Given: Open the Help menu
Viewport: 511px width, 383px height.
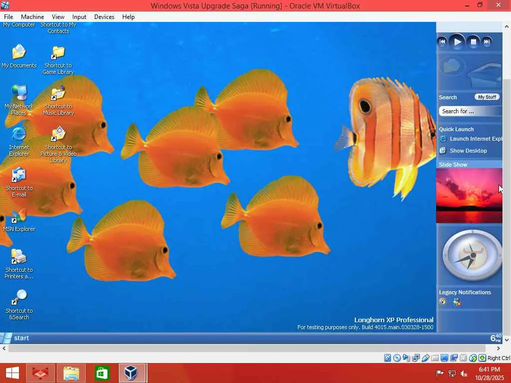Looking at the screenshot, I should click(128, 17).
